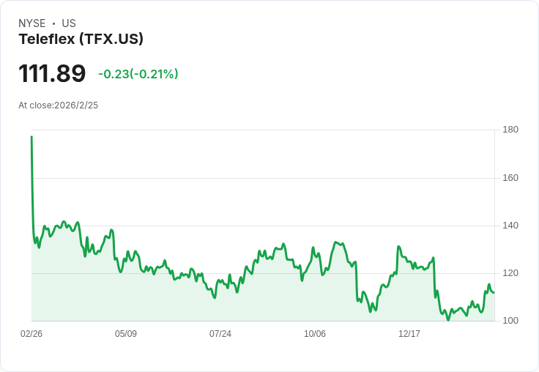This screenshot has height=372, width=539.
Task: Click the At close 2026/2/25 timestamp
Action: click(x=58, y=105)
